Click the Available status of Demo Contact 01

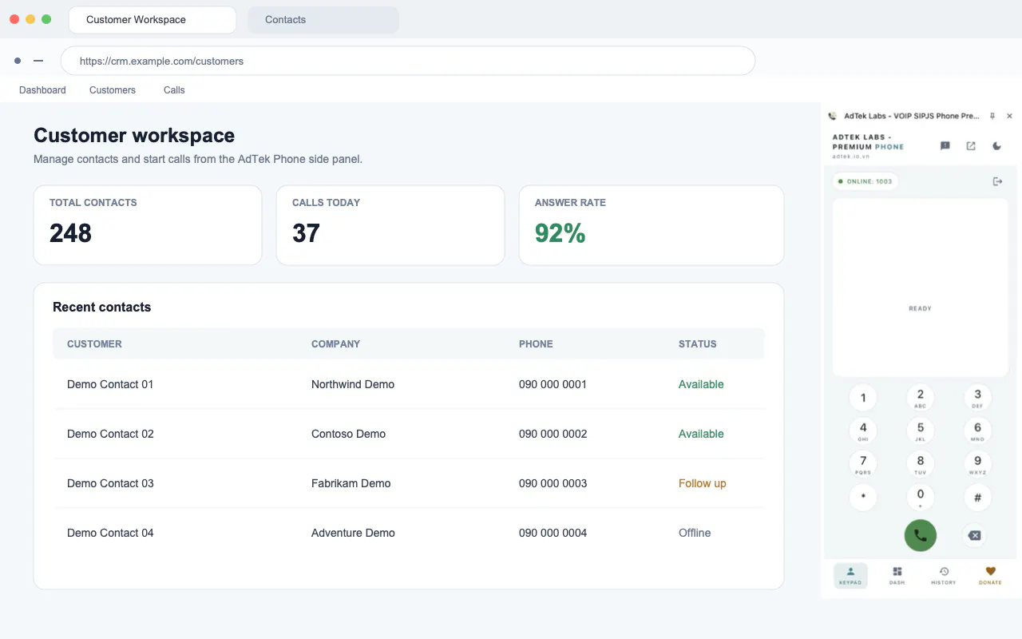pyautogui.click(x=701, y=384)
